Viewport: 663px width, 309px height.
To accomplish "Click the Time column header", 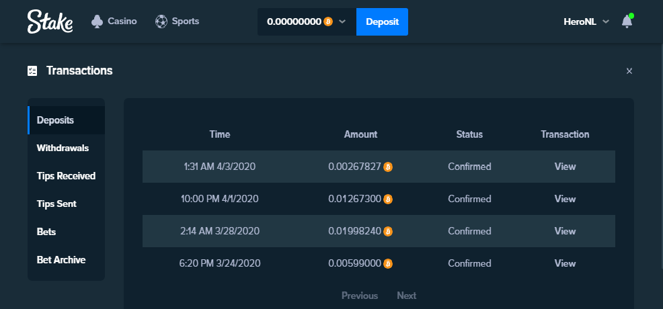I will click(x=220, y=134).
